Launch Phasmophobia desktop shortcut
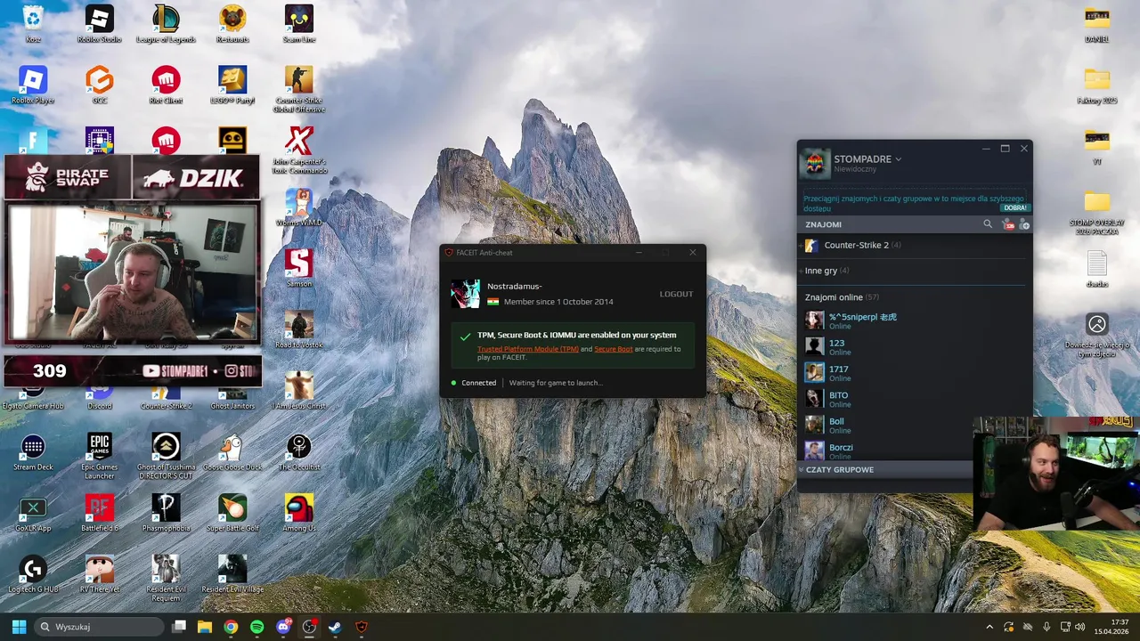1140x641 pixels. (166, 514)
